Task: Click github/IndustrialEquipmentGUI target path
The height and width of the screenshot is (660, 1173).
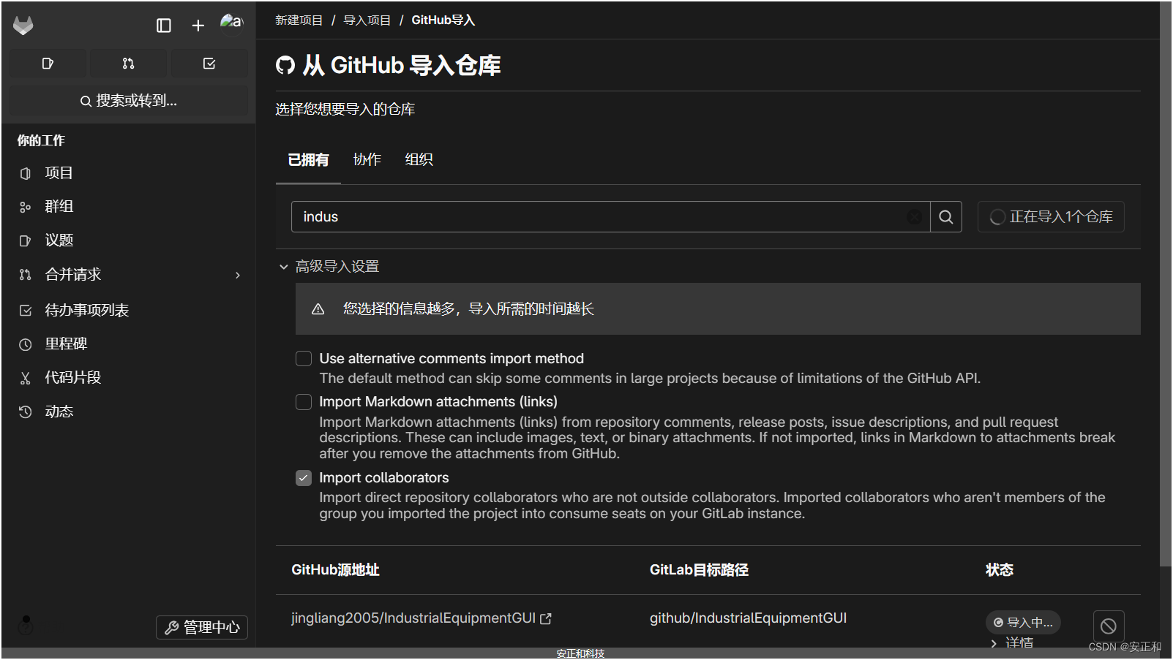Action: coord(748,618)
